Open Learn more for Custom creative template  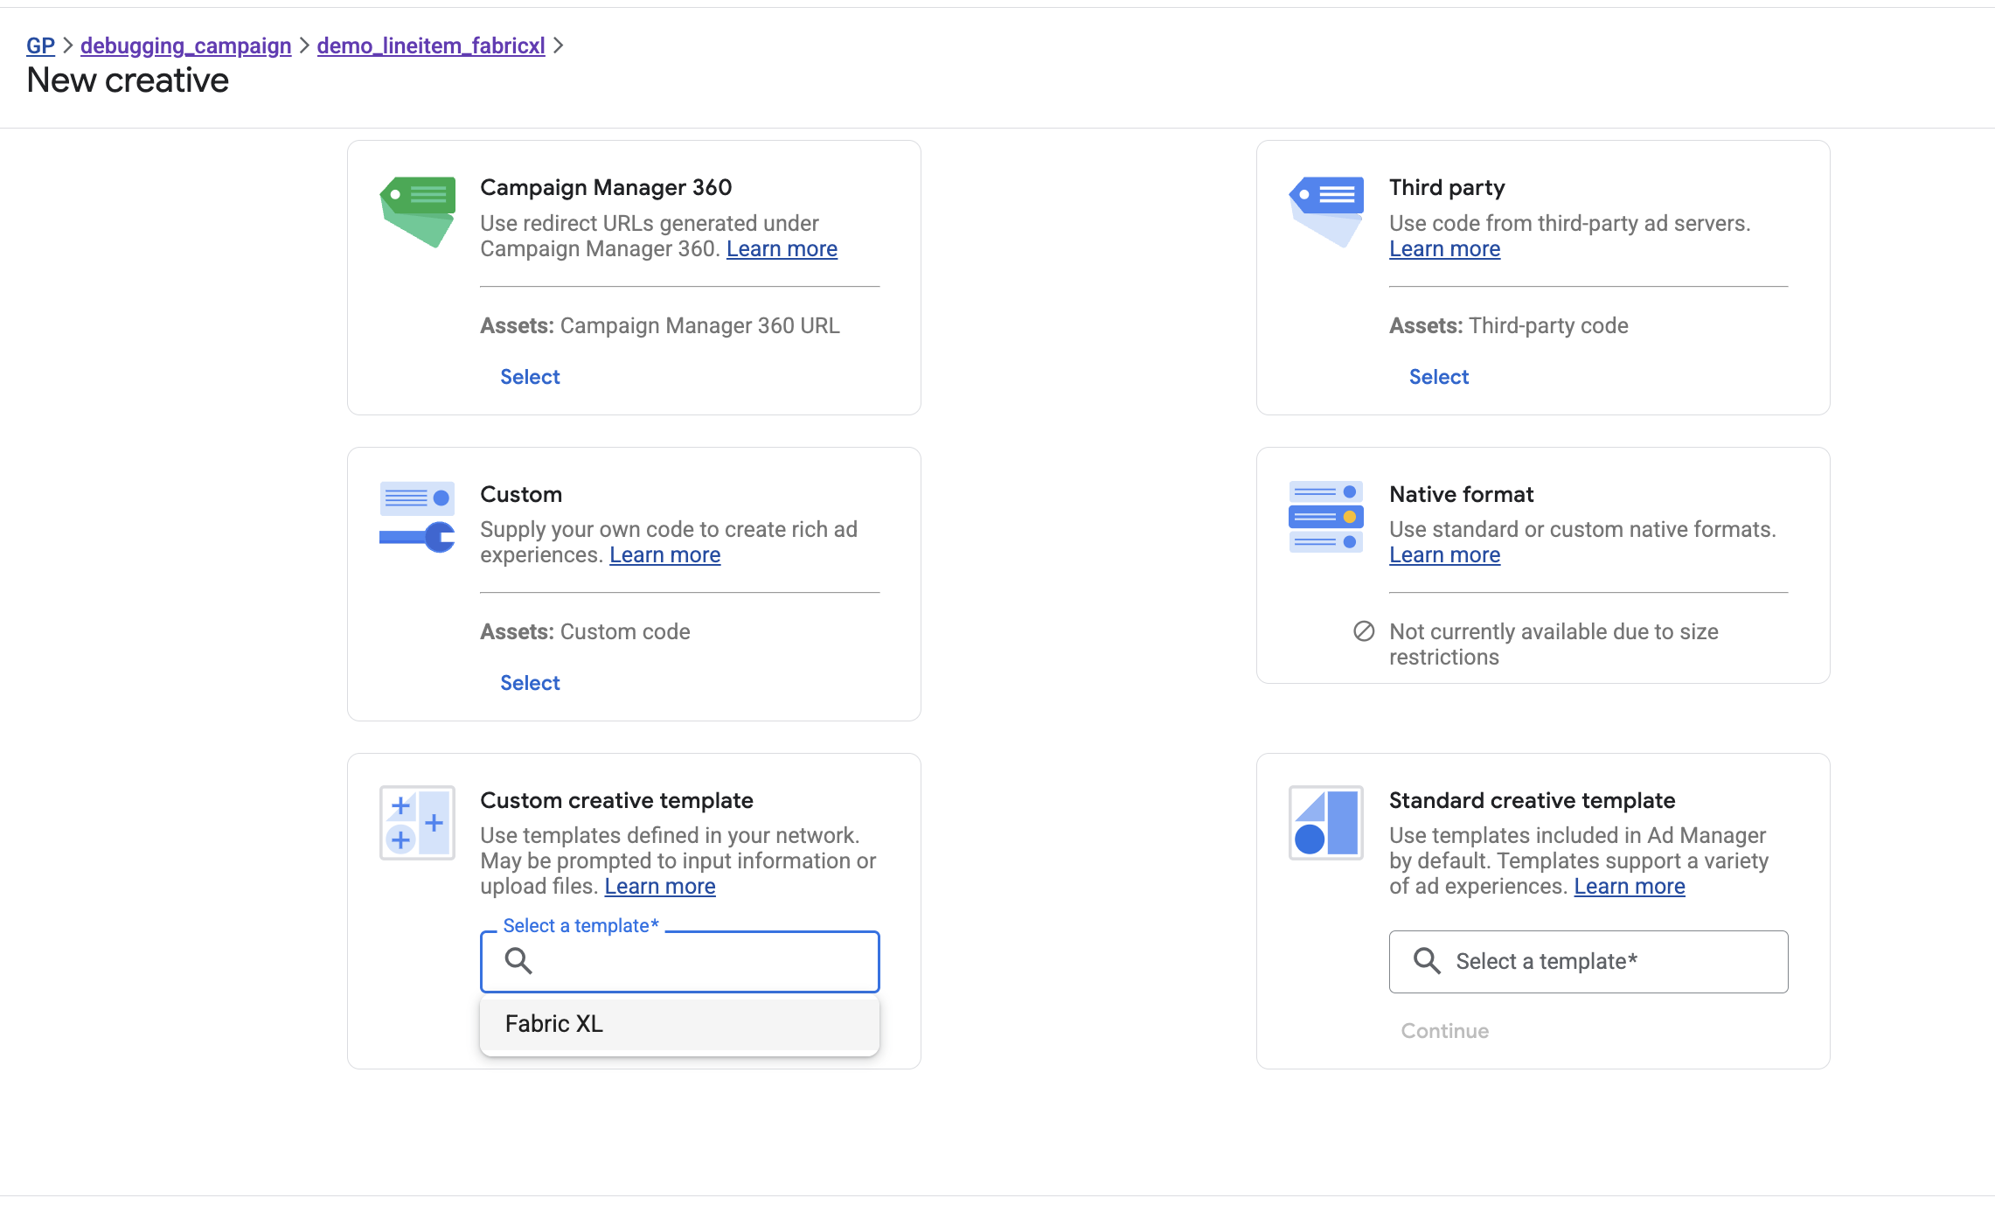click(660, 887)
